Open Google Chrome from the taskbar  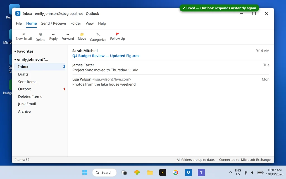(175, 172)
